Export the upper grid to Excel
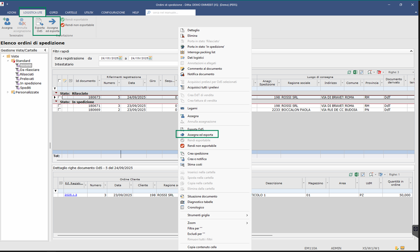420x252 pixels. (x=355, y=72)
